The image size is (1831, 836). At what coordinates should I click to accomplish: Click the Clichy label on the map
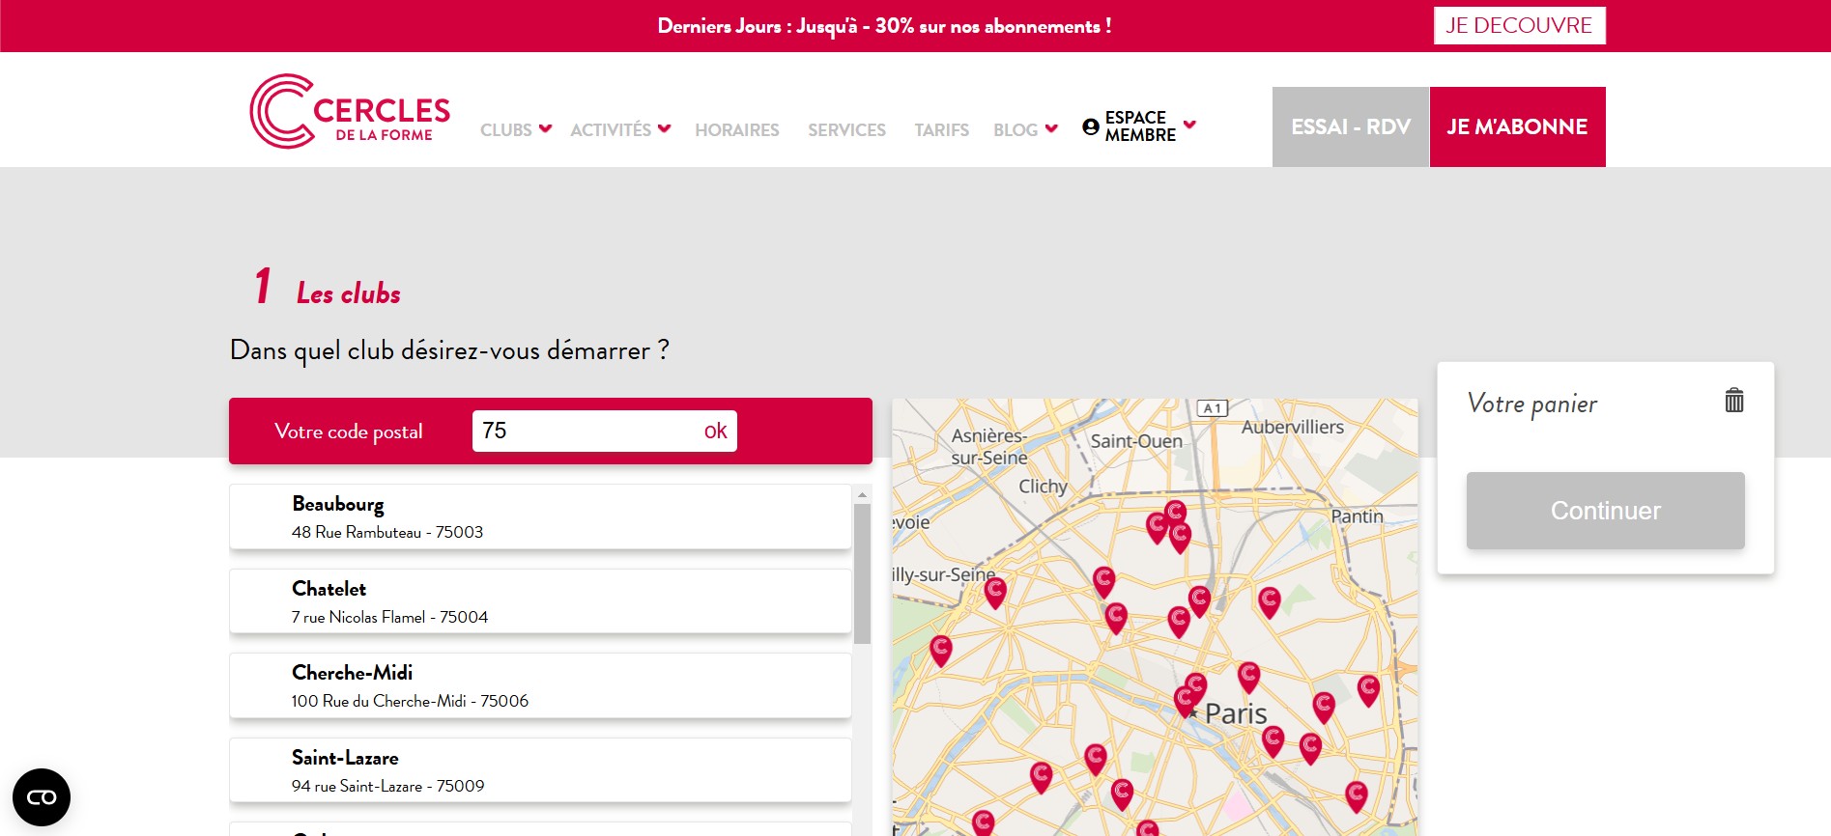(1044, 487)
